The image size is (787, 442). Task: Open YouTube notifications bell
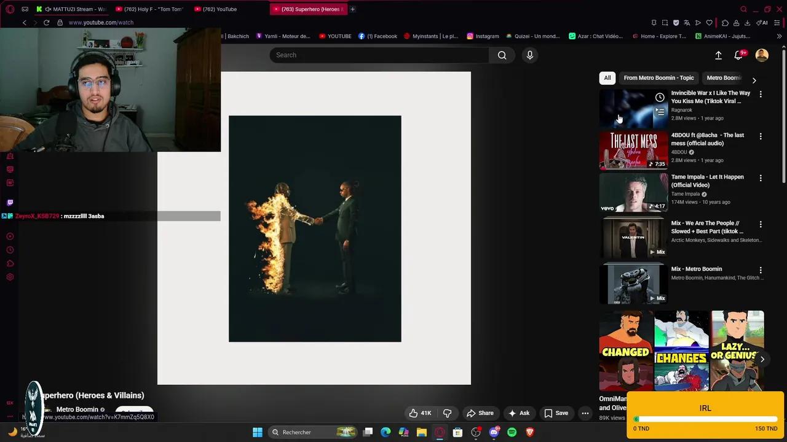point(739,55)
